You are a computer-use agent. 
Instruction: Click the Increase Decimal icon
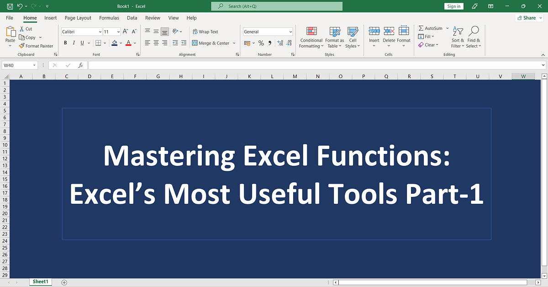pyautogui.click(x=279, y=43)
